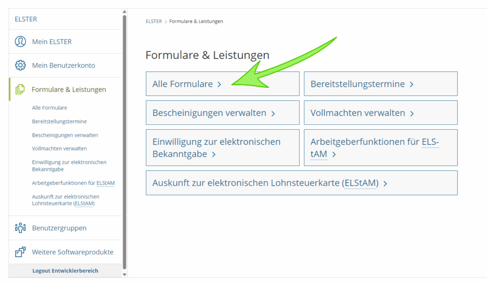Open the Alle Formulare tile
Viewport: 487px width, 283px height.
[223, 84]
